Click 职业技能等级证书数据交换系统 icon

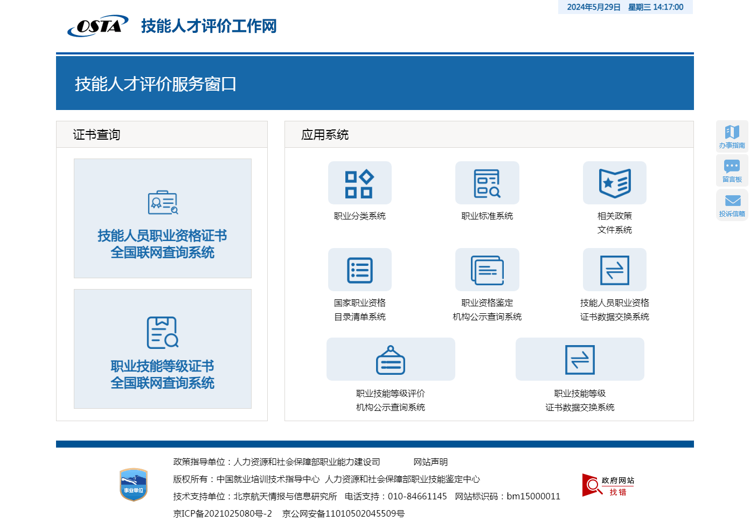pyautogui.click(x=580, y=360)
